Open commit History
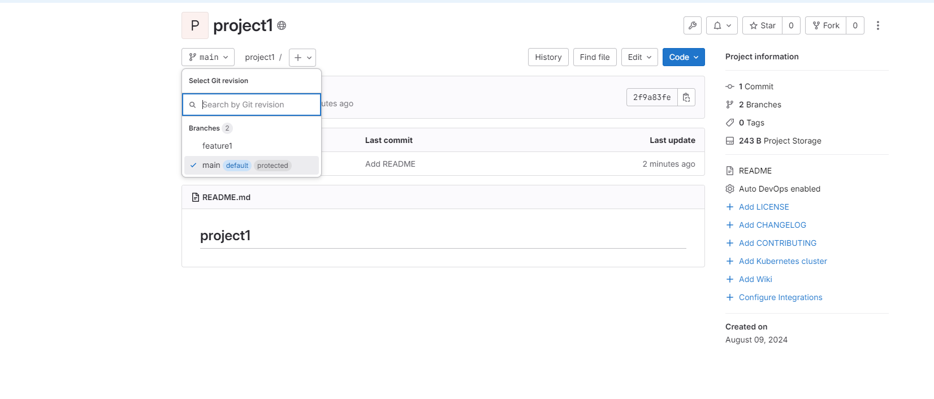Image resolution: width=934 pixels, height=399 pixels. coord(548,57)
